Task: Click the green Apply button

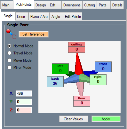Action: pos(106,119)
